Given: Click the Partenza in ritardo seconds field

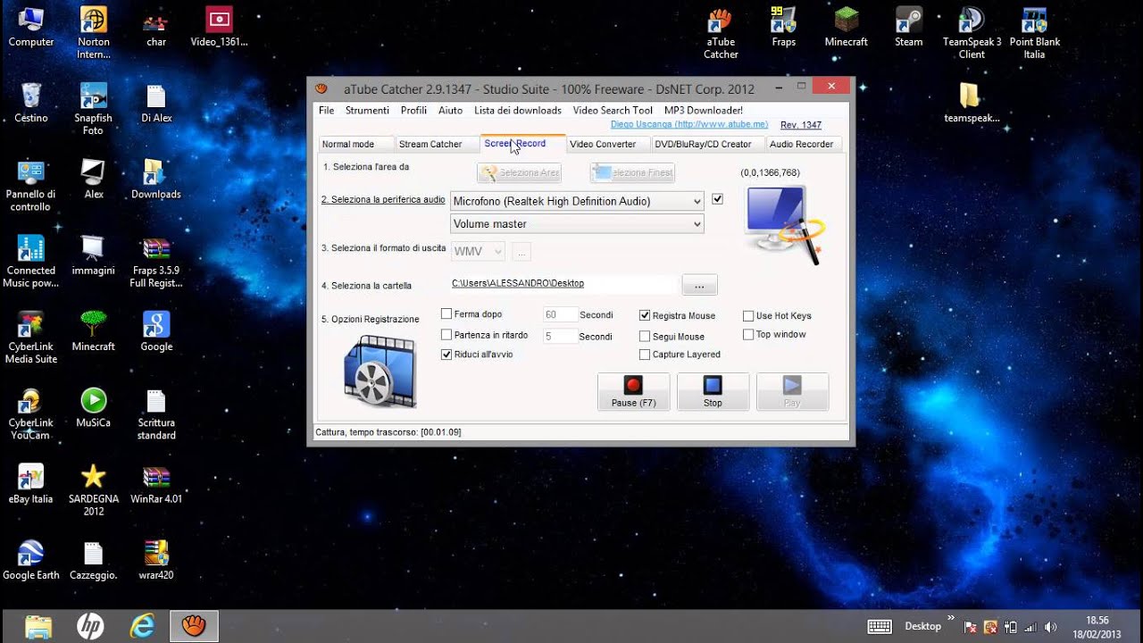Looking at the screenshot, I should [x=560, y=337].
